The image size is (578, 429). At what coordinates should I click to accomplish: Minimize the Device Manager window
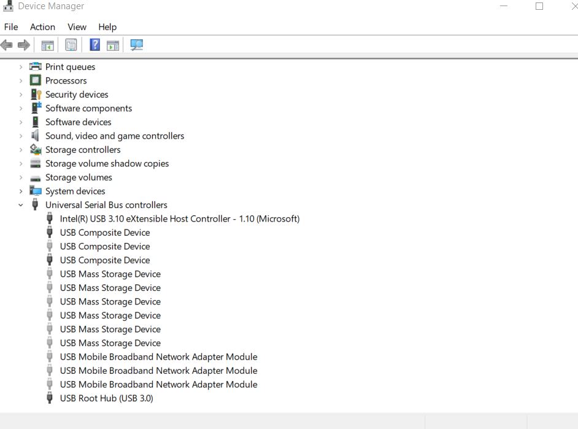504,6
